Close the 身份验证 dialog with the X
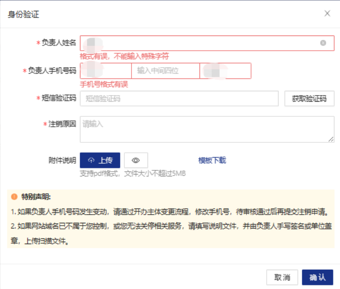Screen dimensions: 340x289 coord(327,14)
